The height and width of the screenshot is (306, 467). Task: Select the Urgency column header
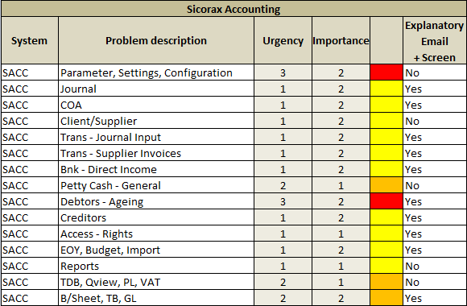(283, 40)
